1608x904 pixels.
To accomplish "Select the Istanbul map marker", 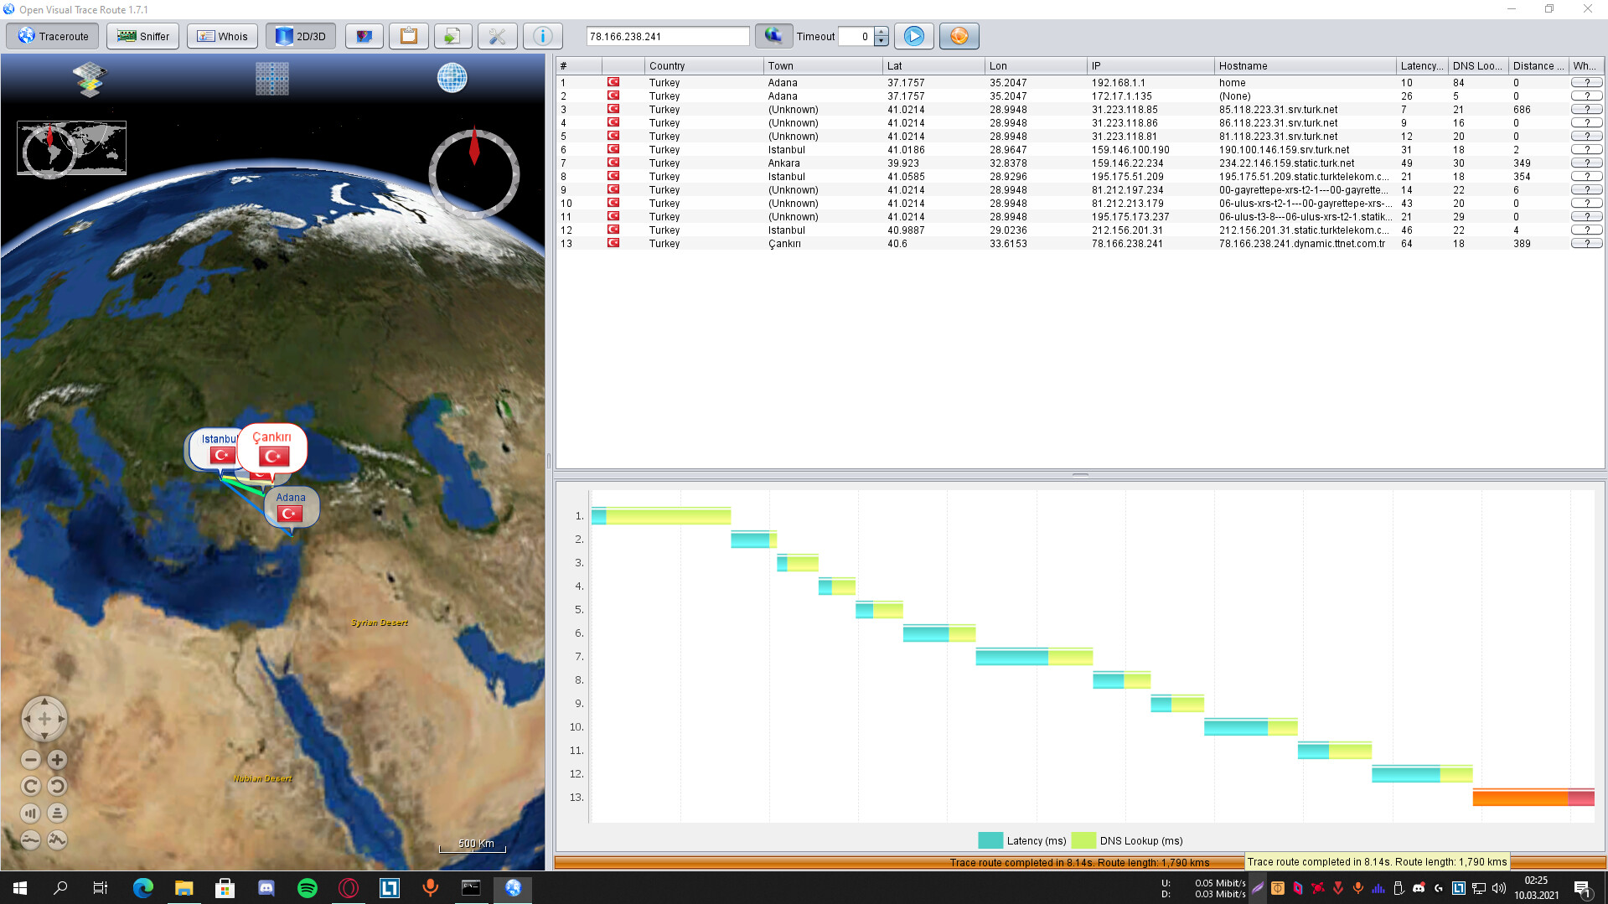I will (214, 448).
